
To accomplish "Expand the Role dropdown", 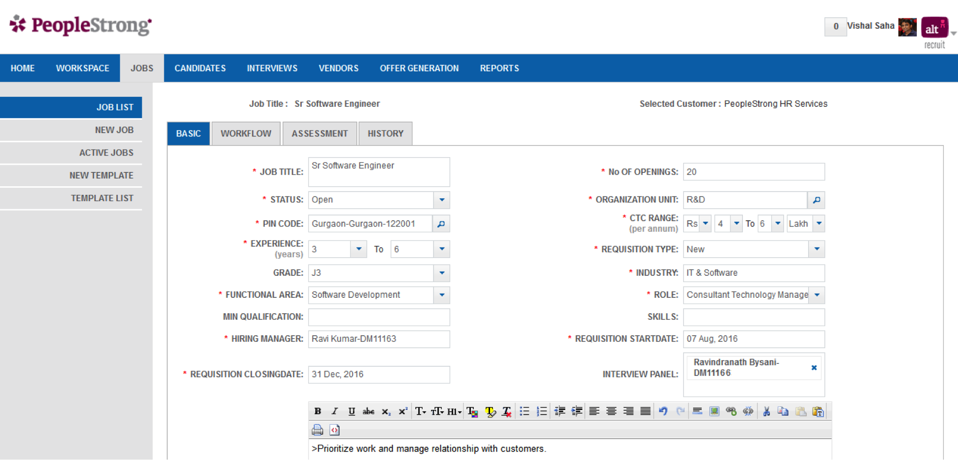I will click(x=817, y=295).
